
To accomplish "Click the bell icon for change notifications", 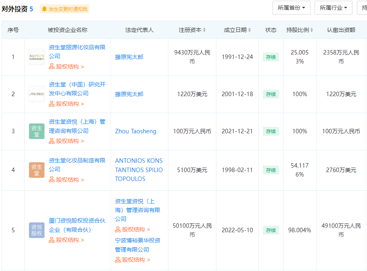I will pyautogui.click(x=44, y=9).
